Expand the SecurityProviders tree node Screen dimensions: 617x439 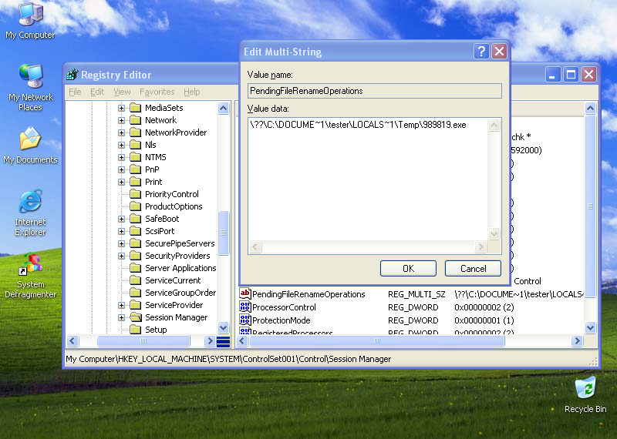121,256
